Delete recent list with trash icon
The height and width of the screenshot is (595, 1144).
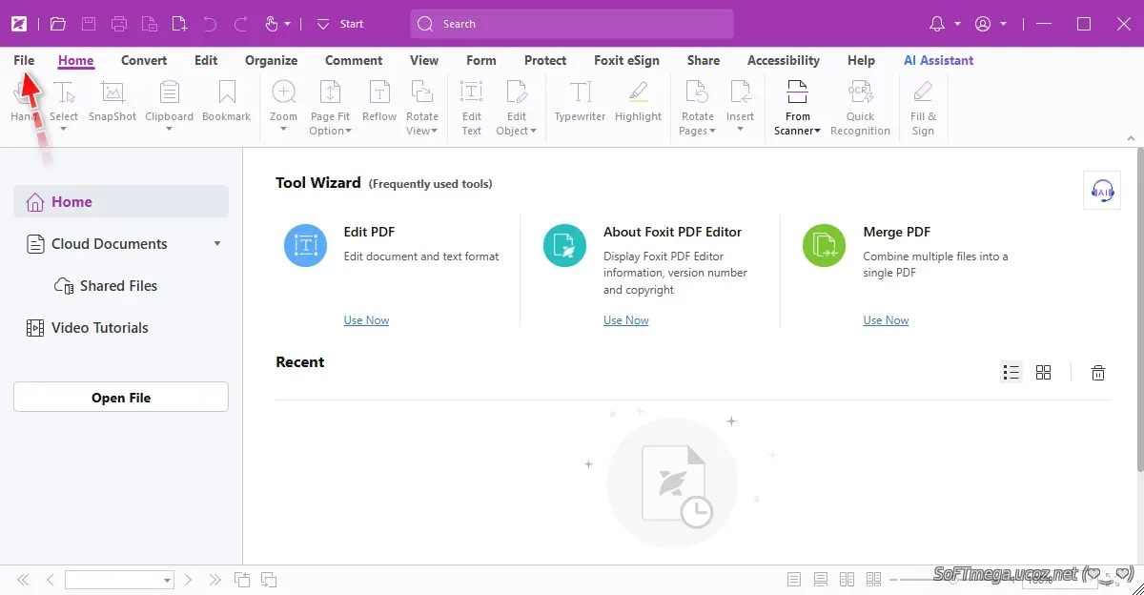click(x=1098, y=373)
